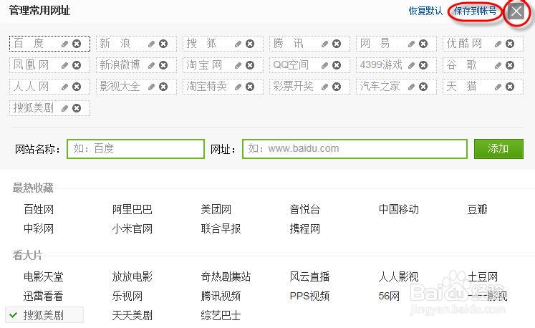Edit the 腾讯 shortcut pencil icon
The image size is (535, 328).
point(324,44)
